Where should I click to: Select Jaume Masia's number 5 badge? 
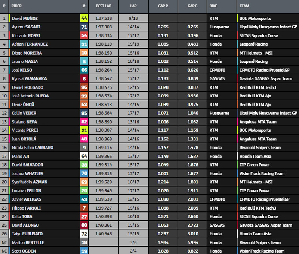coord(84,61)
